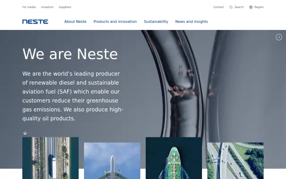This screenshot has height=179, width=286.
Task: Click the Neste logo
Action: click(x=35, y=22)
